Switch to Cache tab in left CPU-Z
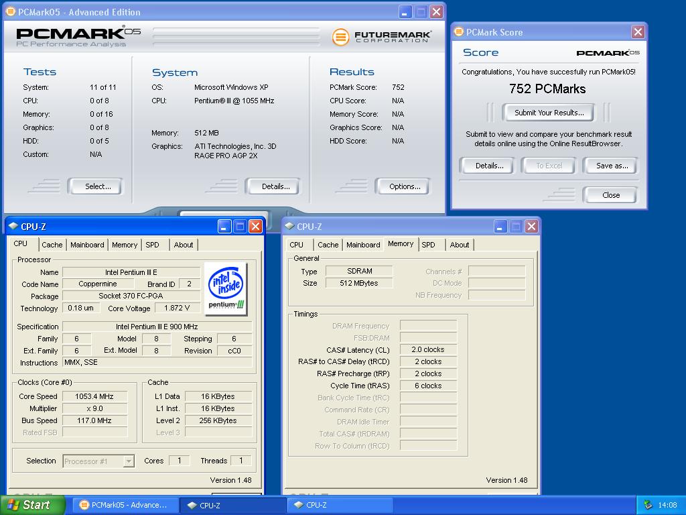 tap(52, 245)
